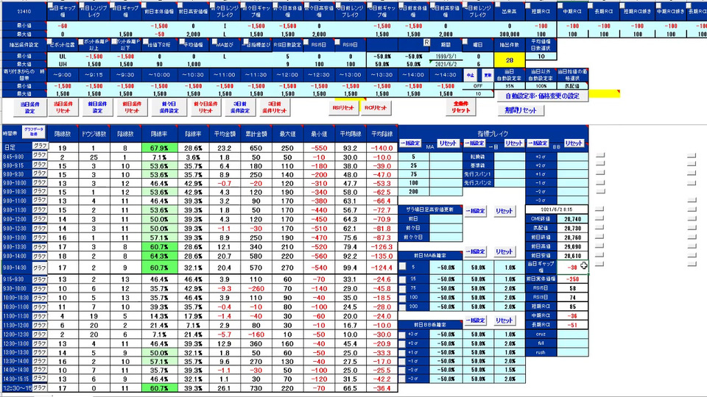The height and width of the screenshot is (397, 707).
Task: Toggle the MA並び checkbox
Action: [214, 42]
